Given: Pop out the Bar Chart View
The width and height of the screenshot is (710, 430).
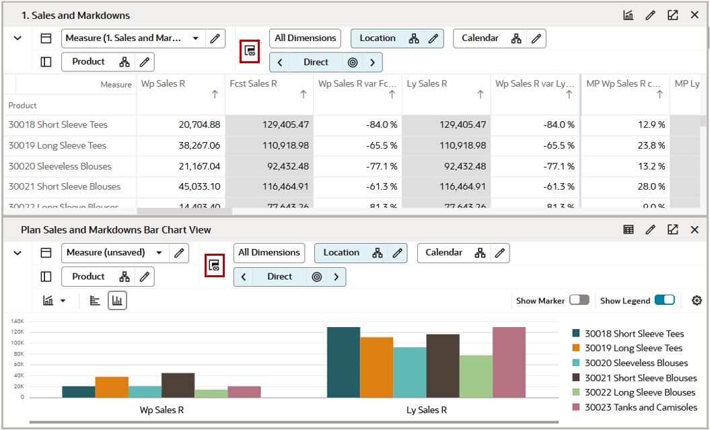Looking at the screenshot, I should (x=672, y=229).
